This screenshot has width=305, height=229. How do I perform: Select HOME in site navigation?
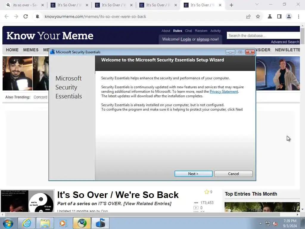tap(12, 50)
